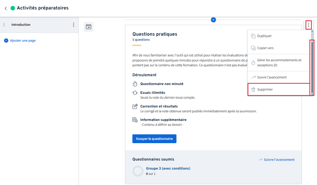The width and height of the screenshot is (317, 185).
Task: Click the dropdown menu scrollbar
Action: 312,63
